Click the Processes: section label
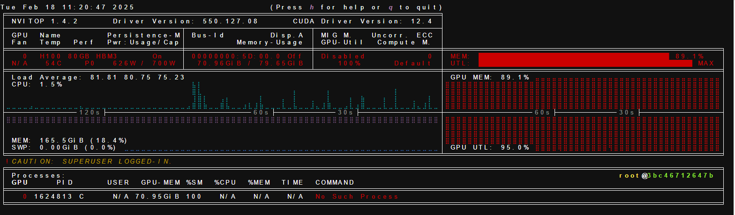The height and width of the screenshot is (215, 735). tap(39, 176)
